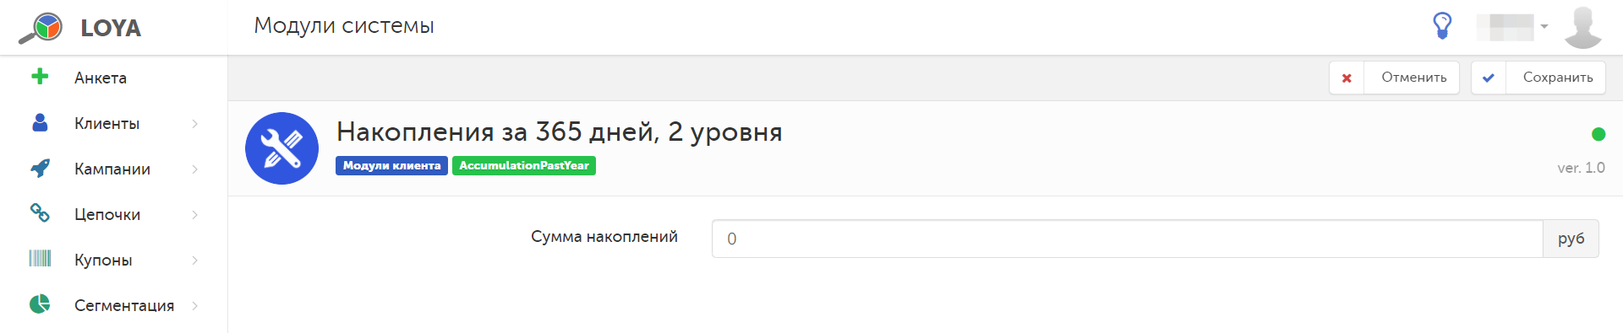Click the user avatar picture

point(1582,27)
